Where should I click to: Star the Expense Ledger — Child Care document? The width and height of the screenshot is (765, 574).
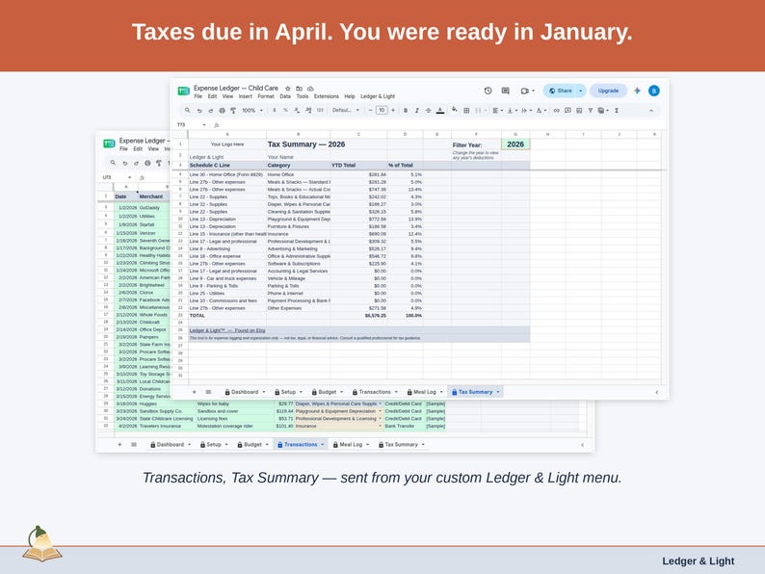point(288,89)
